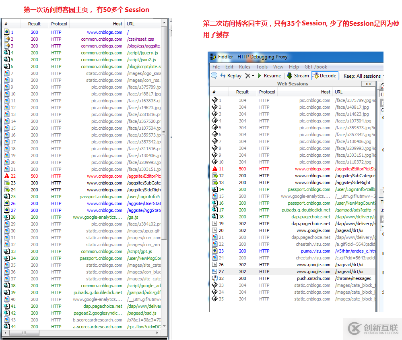This screenshot has height=340, width=402.
Task: Open the Rules menu in Fiddler
Action: click(x=245, y=67)
